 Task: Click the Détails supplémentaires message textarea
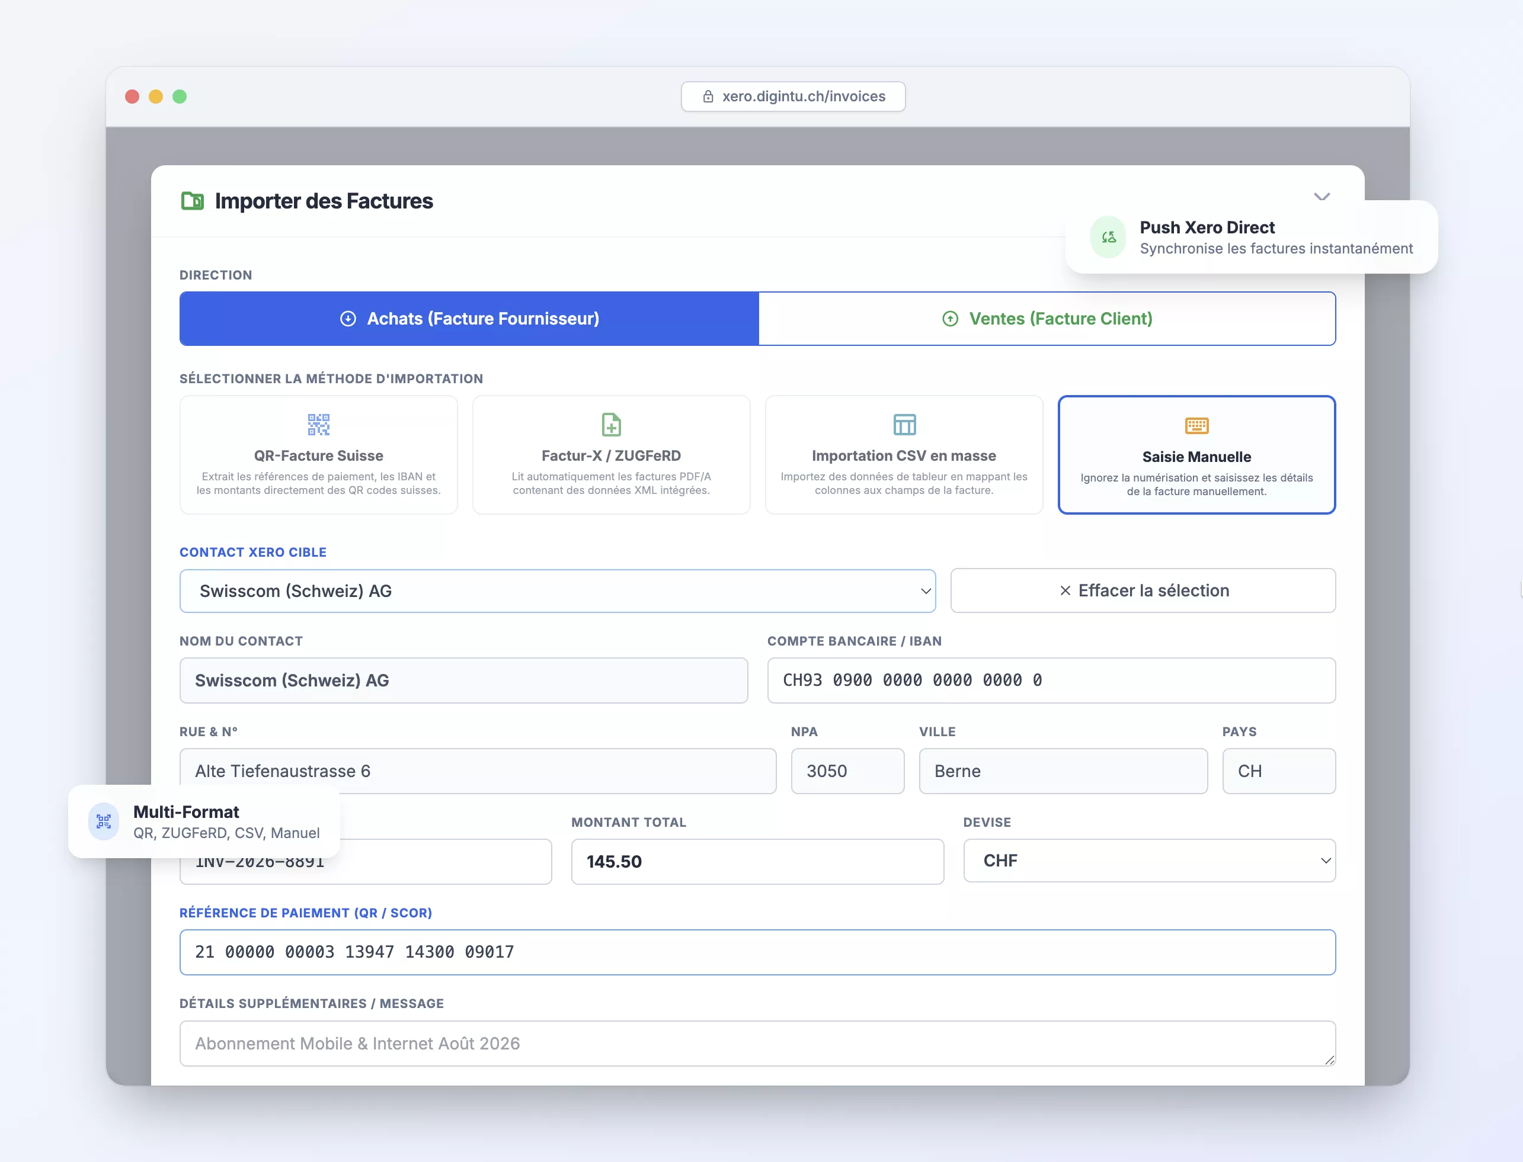(x=757, y=1043)
